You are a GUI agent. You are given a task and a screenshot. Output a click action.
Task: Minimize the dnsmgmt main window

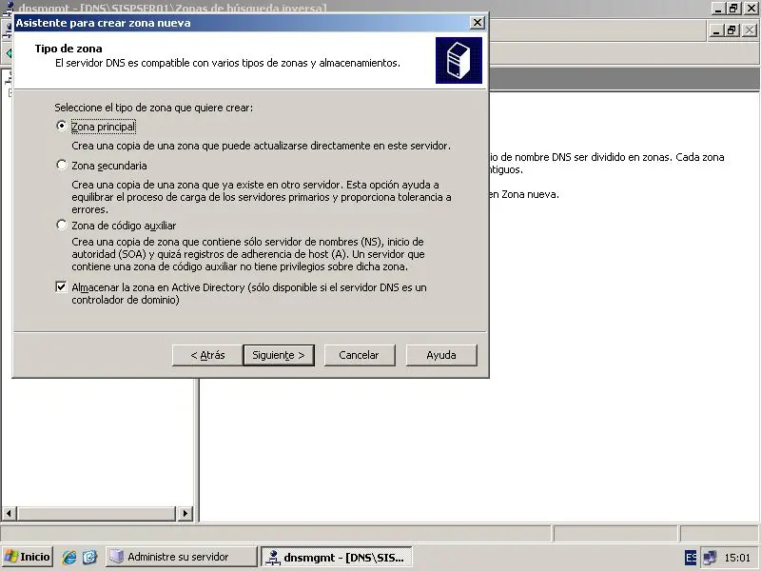coord(719,8)
